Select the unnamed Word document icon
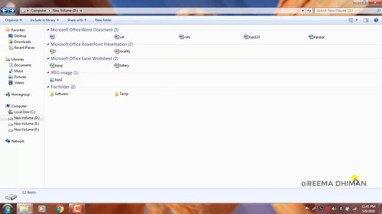 tap(52, 37)
